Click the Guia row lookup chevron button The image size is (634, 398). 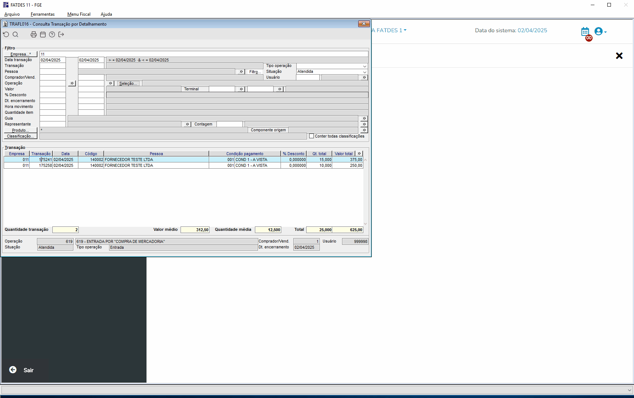[x=364, y=119]
